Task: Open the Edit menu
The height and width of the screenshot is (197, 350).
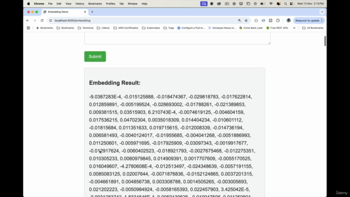Action: click(x=59, y=4)
